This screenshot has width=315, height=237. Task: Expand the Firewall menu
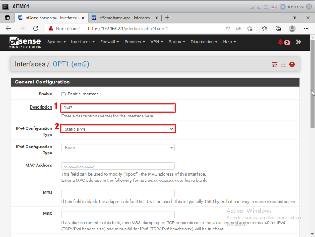click(109, 42)
